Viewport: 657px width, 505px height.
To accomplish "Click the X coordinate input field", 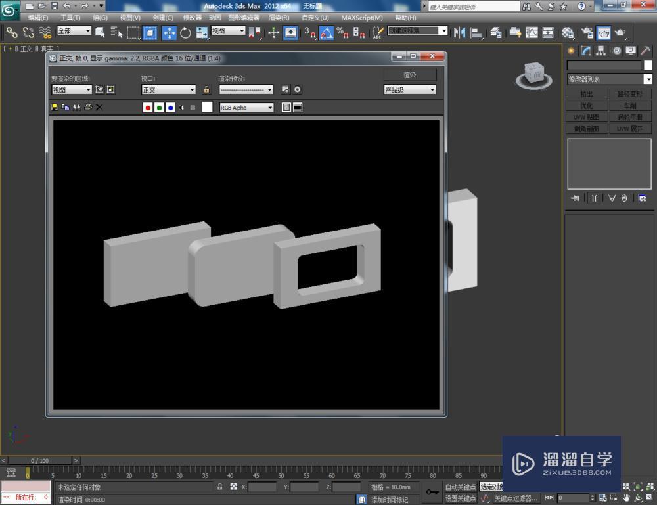I will (x=261, y=487).
